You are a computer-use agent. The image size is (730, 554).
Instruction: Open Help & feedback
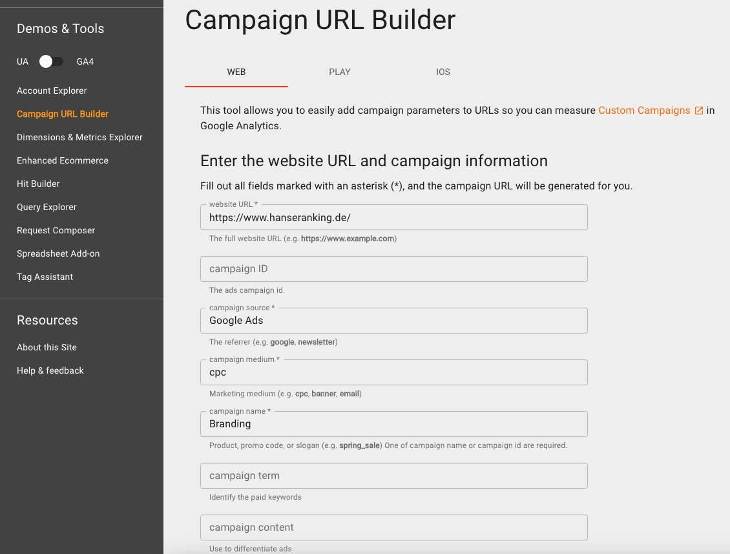[x=50, y=370]
